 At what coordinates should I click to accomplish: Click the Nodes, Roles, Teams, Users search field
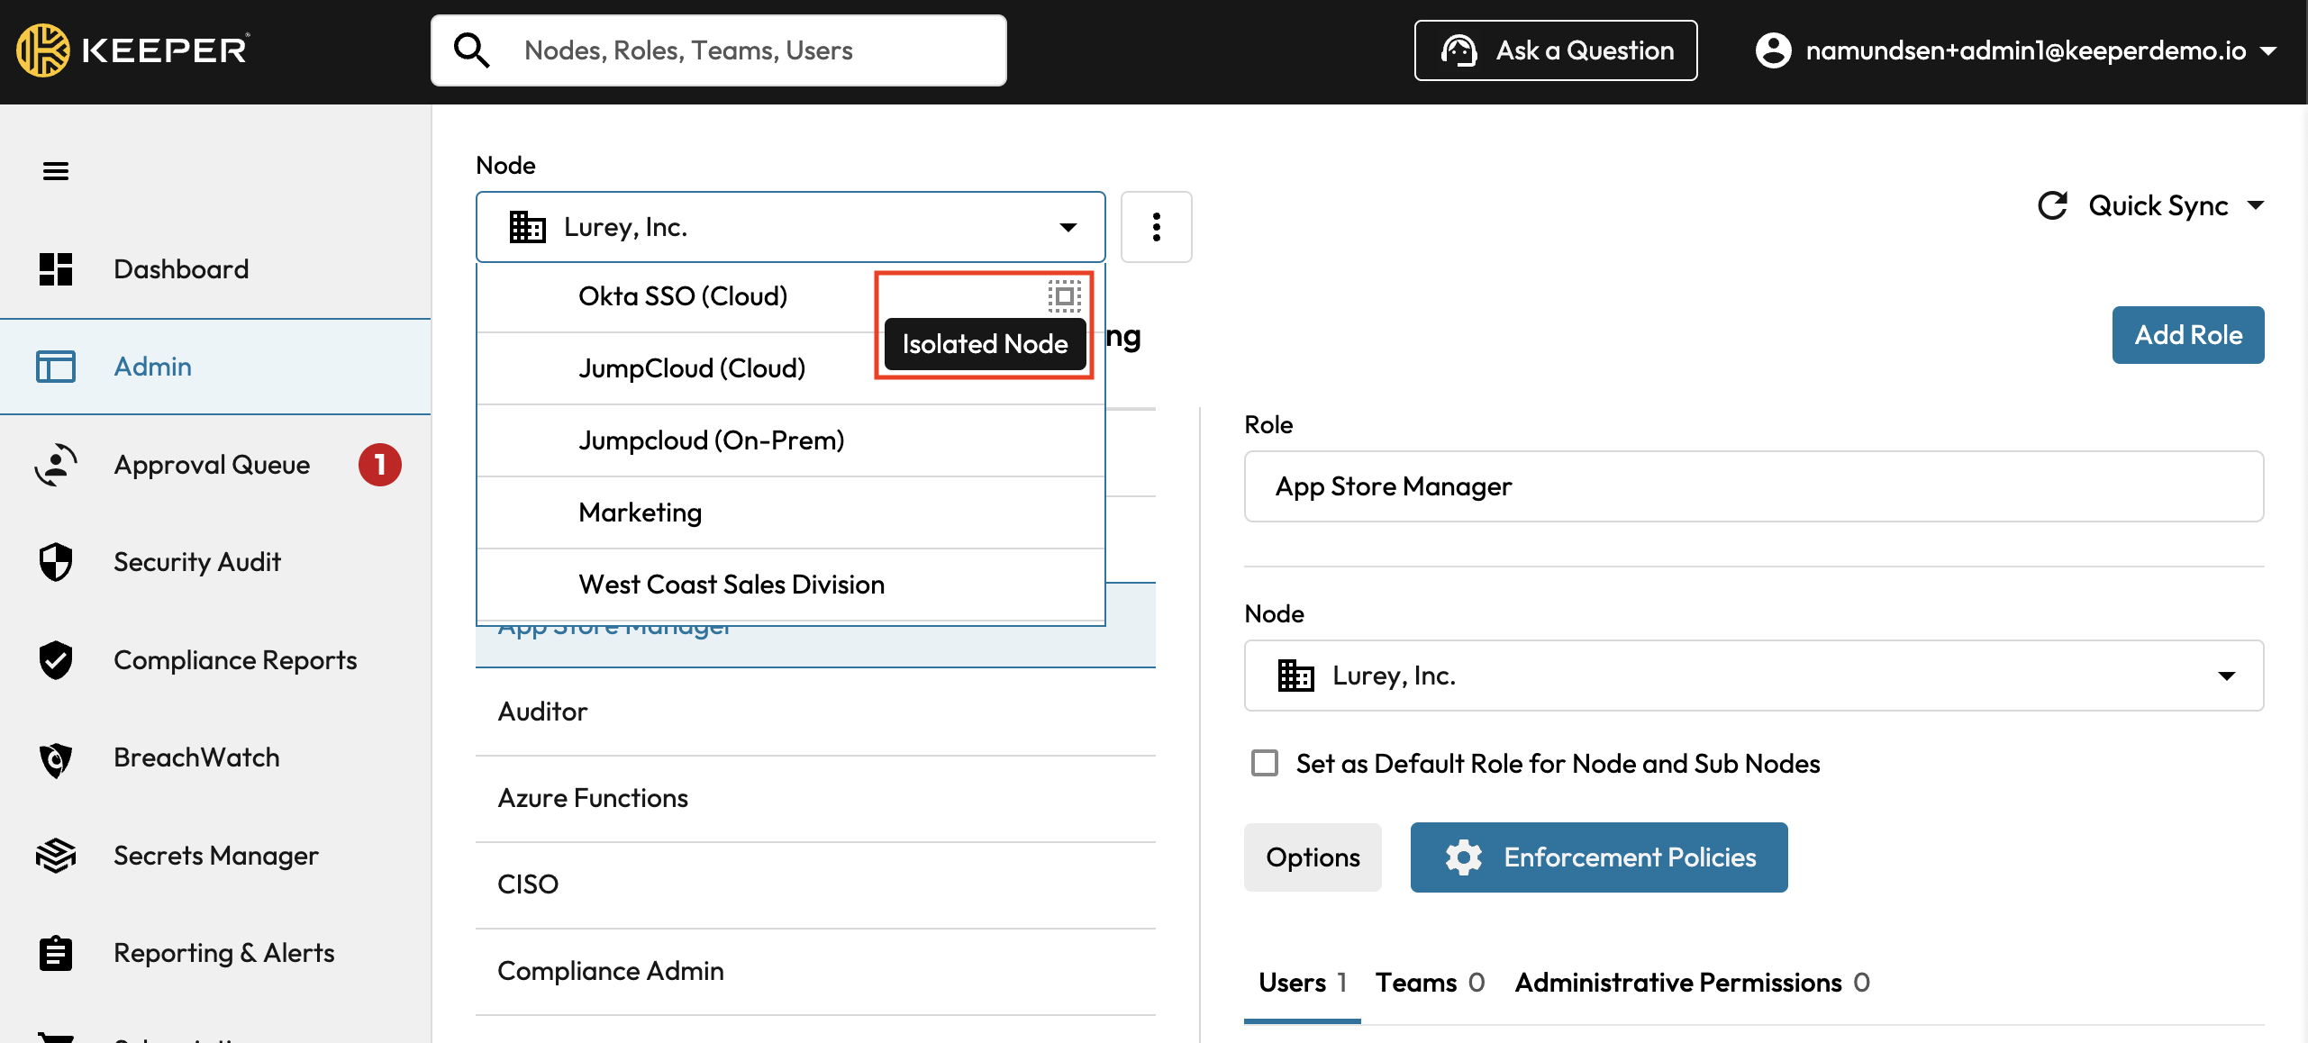click(718, 50)
